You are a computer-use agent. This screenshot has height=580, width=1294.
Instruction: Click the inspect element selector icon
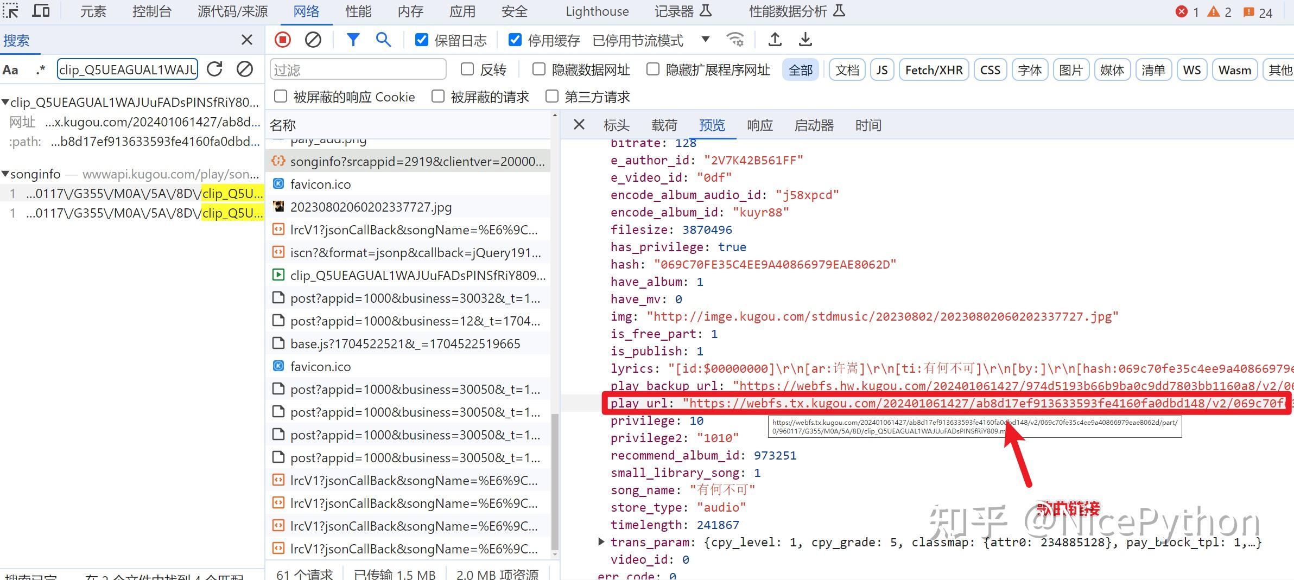click(11, 10)
